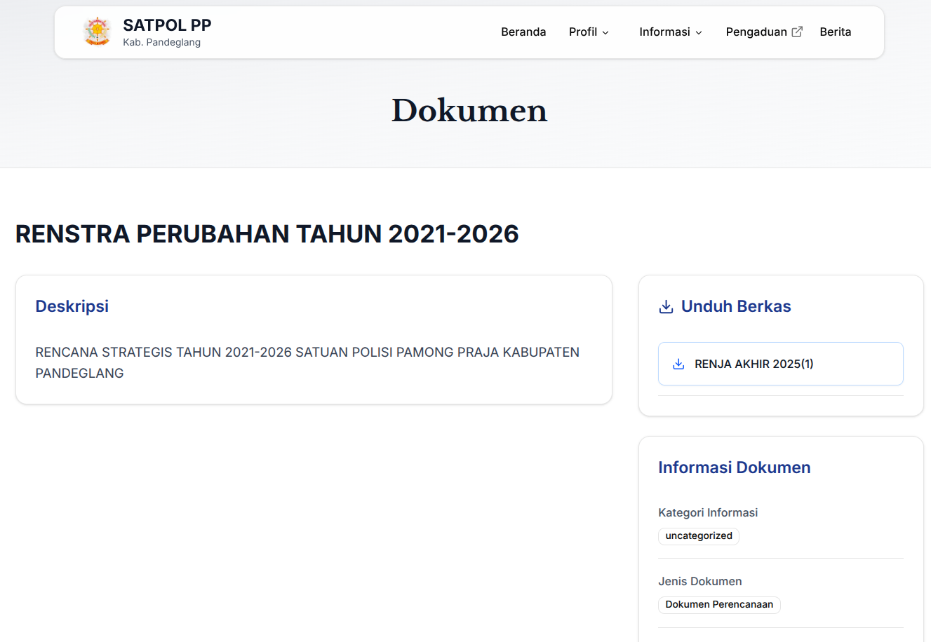931x642 pixels.
Task: Click the download icon next to Unduh Berkas
Action: pyautogui.click(x=666, y=307)
